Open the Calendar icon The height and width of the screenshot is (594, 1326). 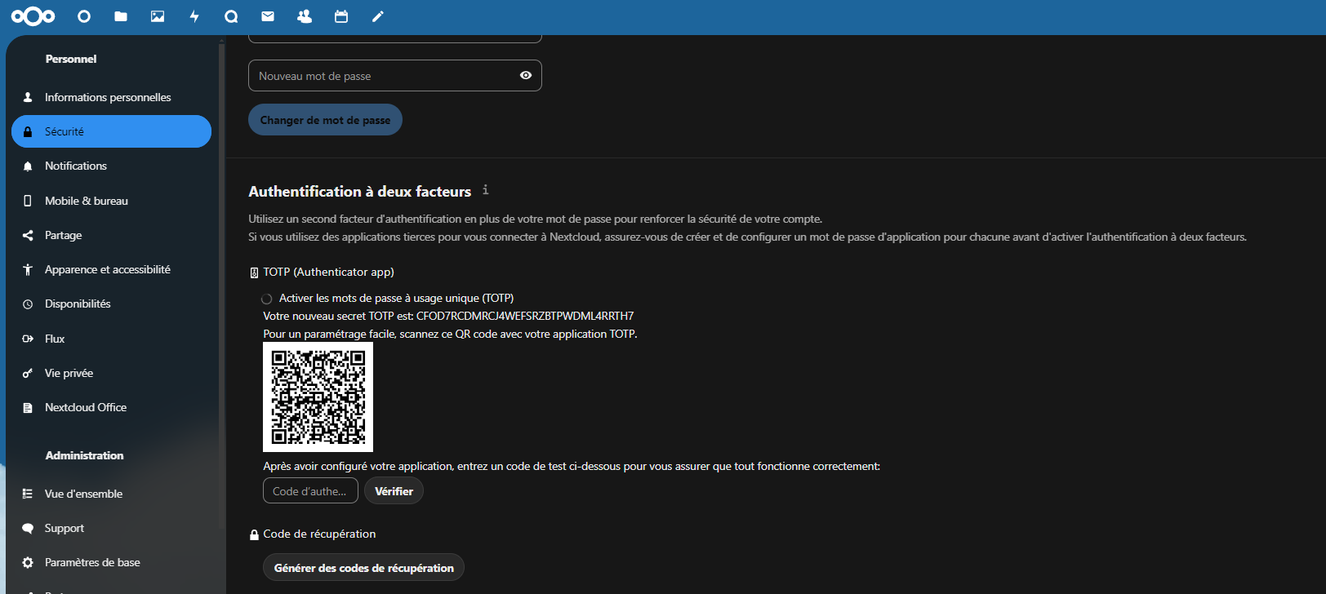click(x=341, y=16)
